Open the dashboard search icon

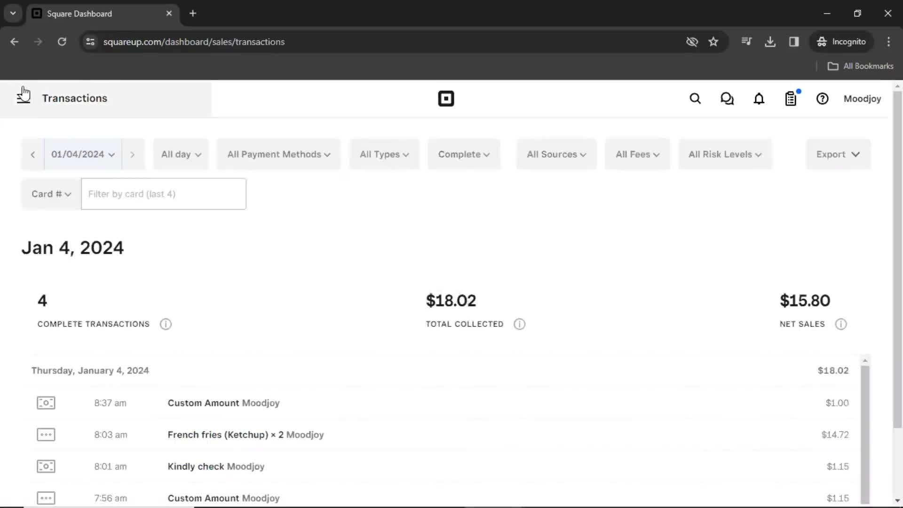click(695, 99)
